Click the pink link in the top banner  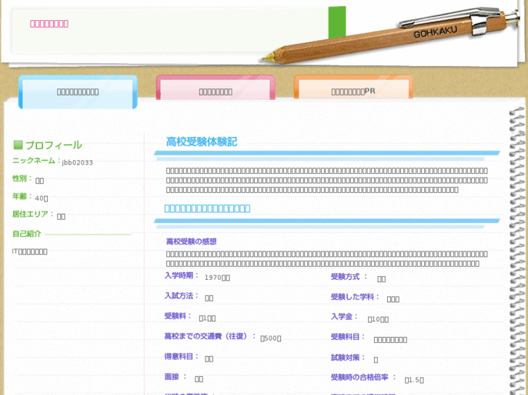(49, 23)
